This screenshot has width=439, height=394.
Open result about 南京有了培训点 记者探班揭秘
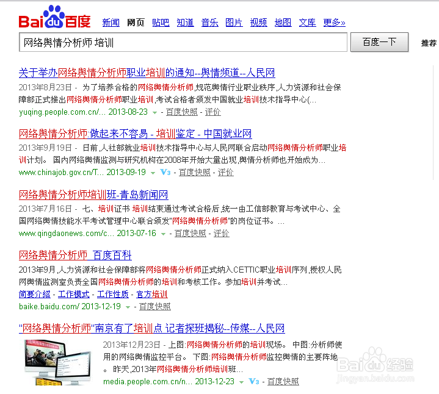click(152, 328)
